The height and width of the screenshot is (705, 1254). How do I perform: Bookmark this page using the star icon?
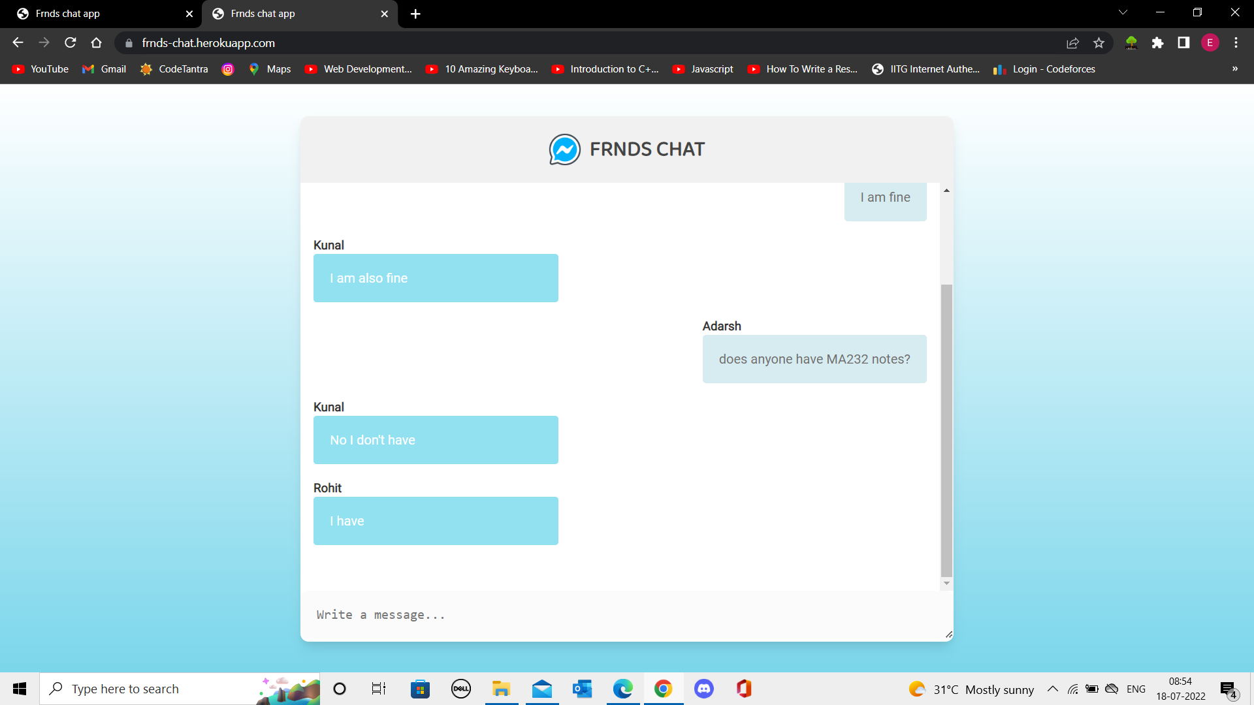point(1099,42)
